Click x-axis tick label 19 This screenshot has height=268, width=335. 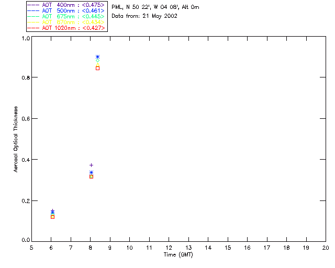point(306,248)
